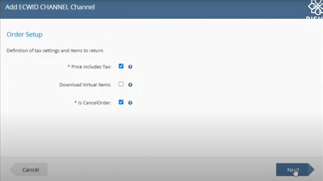
Task: View help icon beside Is CancelOrder
Action: [130, 103]
